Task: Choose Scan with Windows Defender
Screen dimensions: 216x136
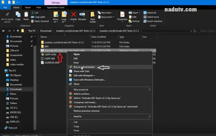Action: (x=110, y=80)
